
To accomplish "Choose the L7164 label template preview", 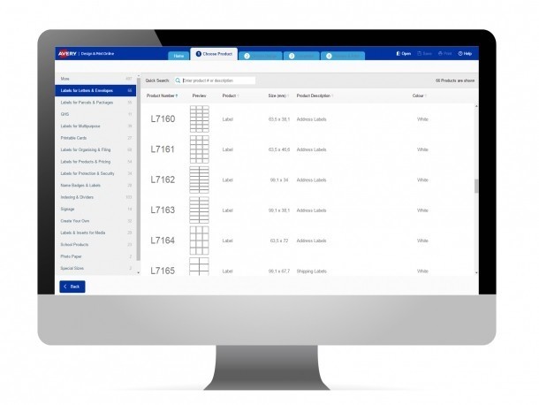I will click(x=199, y=241).
